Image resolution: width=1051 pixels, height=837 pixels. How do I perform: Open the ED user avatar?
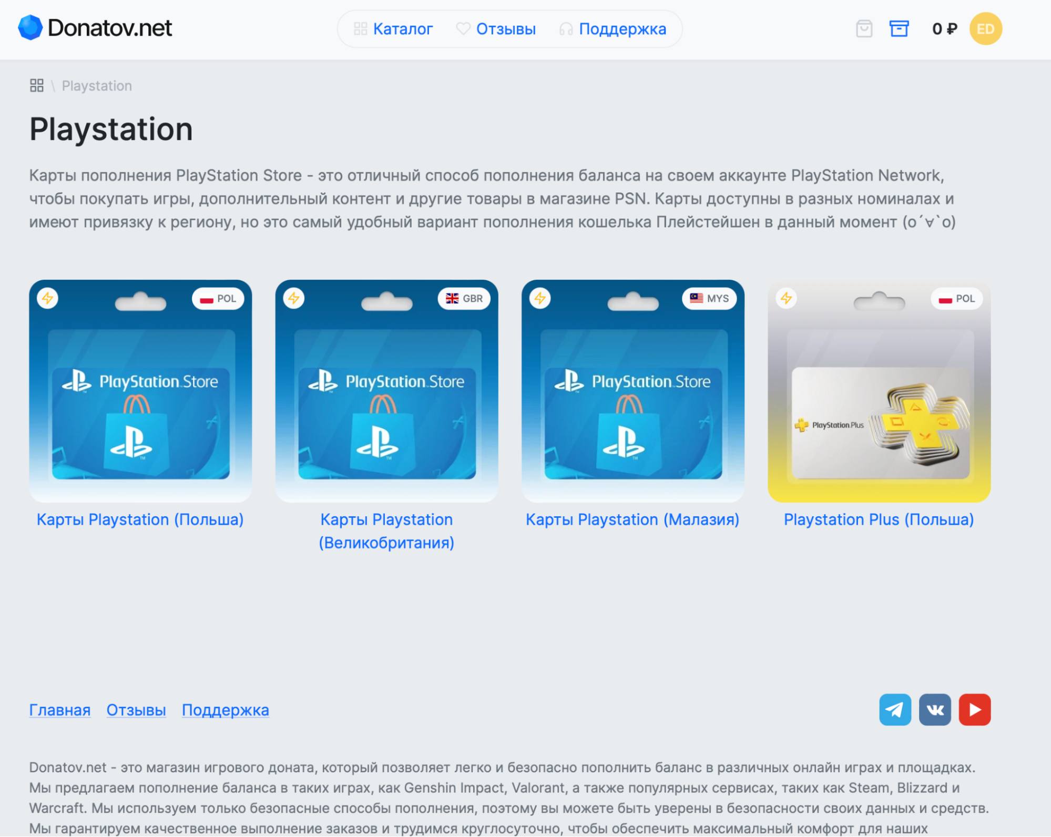click(986, 28)
